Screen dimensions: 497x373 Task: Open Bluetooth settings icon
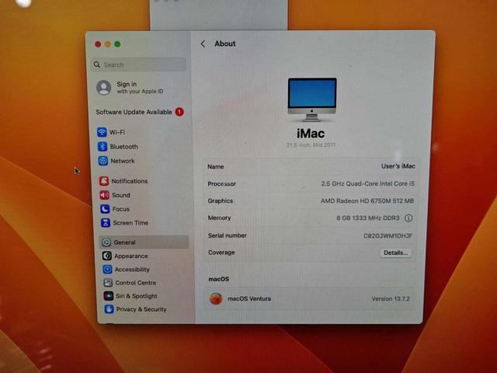coord(102,147)
